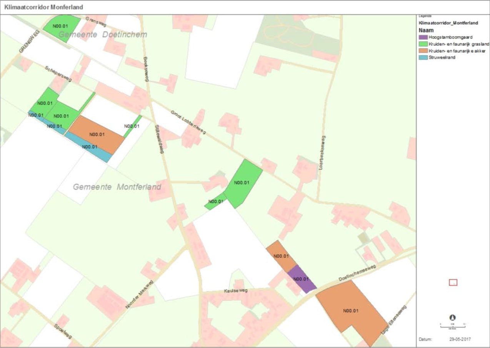Click the Groot Lobberiseweg street label
490x348 pixels.
tap(188, 122)
